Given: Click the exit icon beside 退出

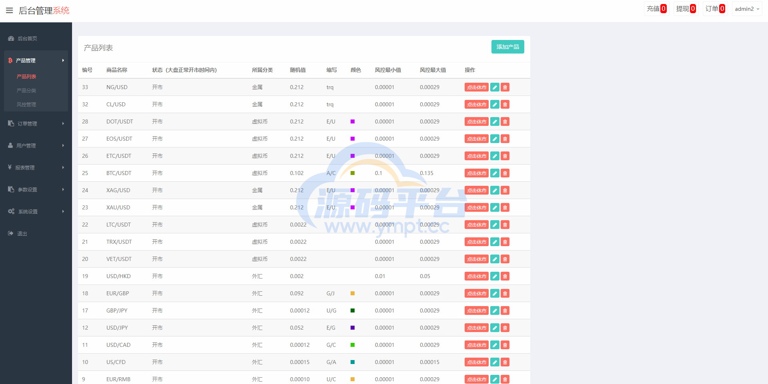Looking at the screenshot, I should click(11, 233).
